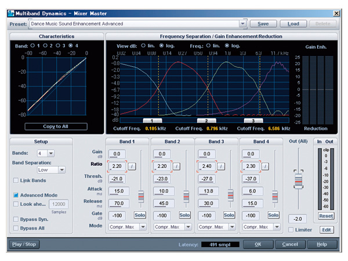Select Band 3 radio in Characteristics
348x261 pixels.
[58, 45]
